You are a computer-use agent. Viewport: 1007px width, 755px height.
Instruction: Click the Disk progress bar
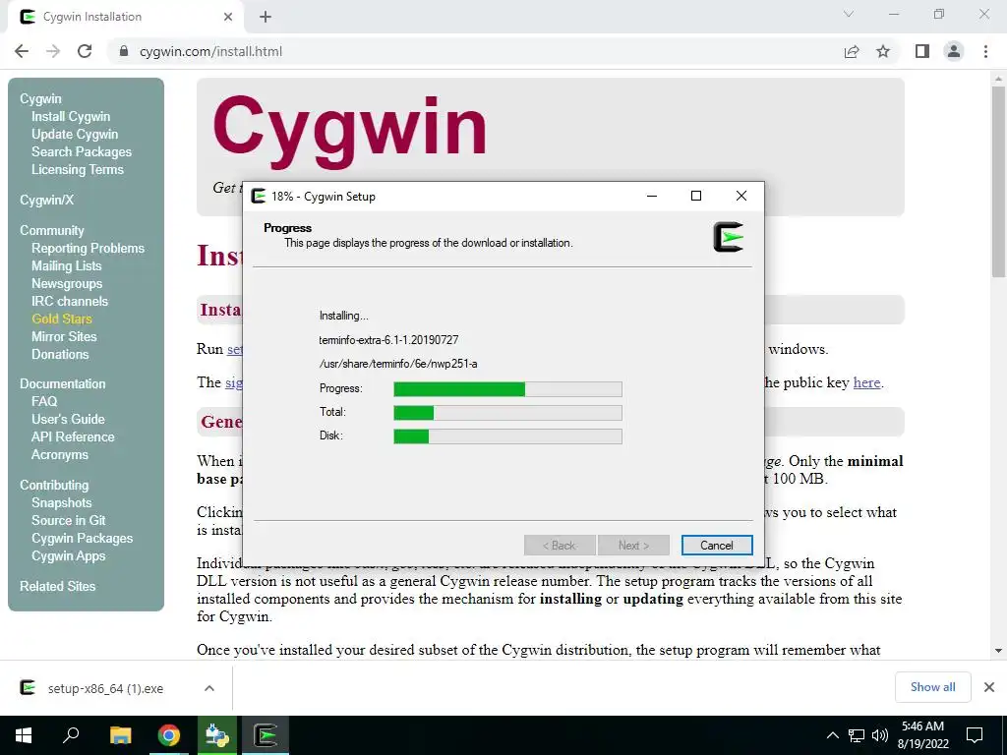click(507, 436)
